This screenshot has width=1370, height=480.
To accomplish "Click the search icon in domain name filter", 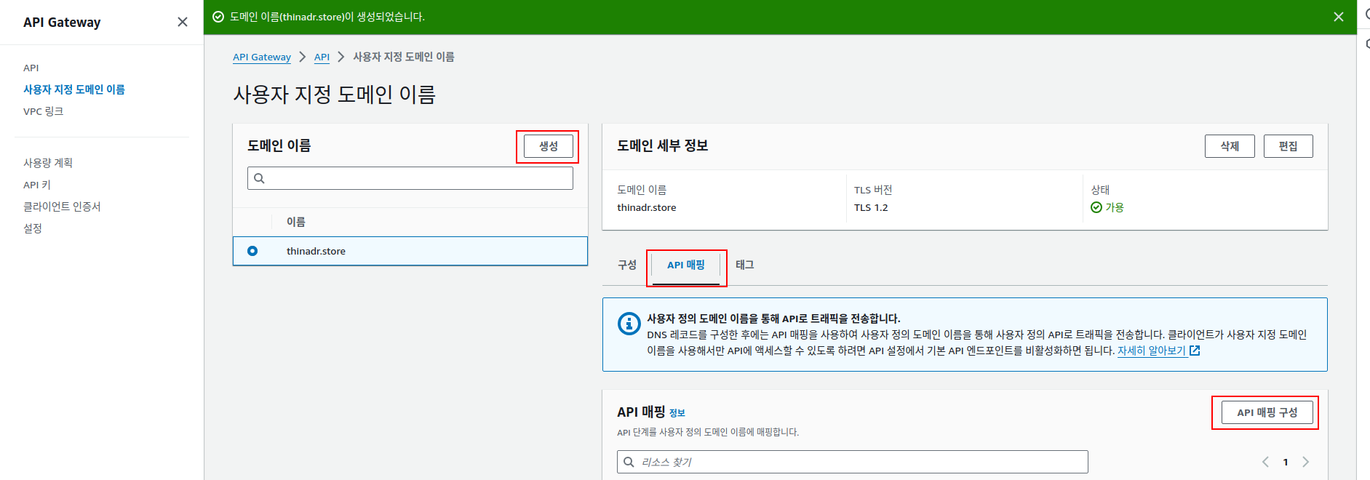I will click(259, 178).
